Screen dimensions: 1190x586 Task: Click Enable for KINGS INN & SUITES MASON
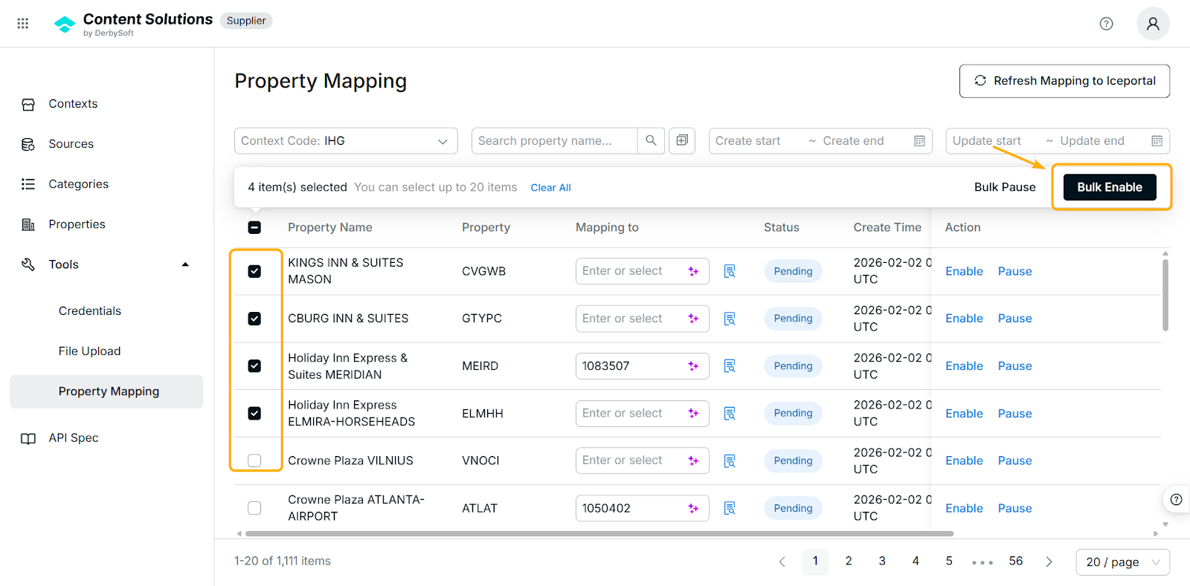click(964, 271)
